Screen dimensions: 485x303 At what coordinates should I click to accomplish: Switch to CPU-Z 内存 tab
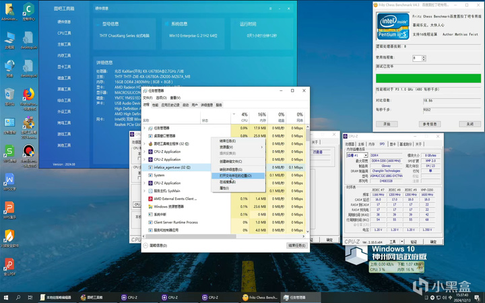point(372,144)
